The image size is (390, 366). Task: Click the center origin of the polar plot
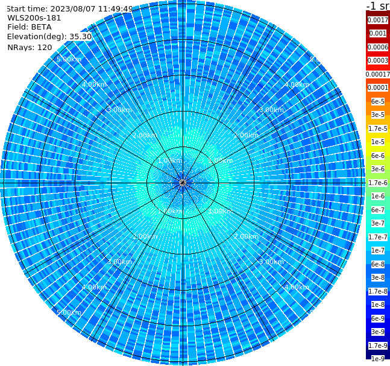[183, 183]
